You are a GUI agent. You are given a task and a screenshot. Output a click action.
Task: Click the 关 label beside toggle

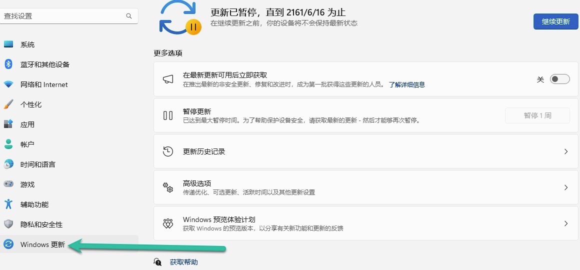pyautogui.click(x=540, y=79)
